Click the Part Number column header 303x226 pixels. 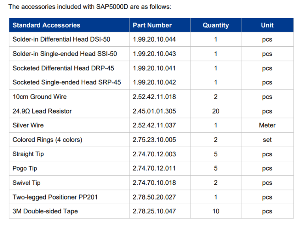click(x=152, y=25)
